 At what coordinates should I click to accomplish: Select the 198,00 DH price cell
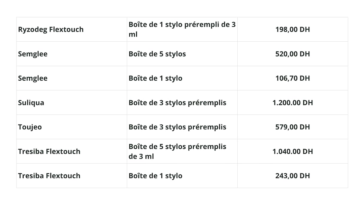click(292, 29)
